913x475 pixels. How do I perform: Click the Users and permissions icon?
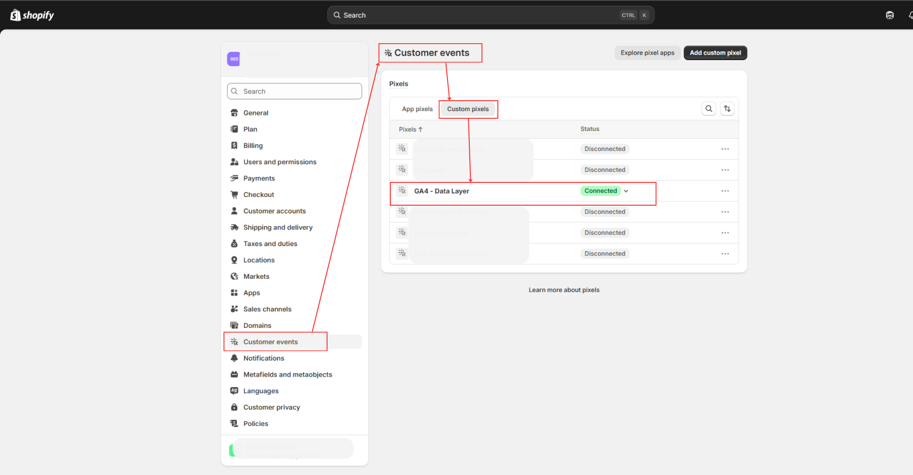click(234, 162)
